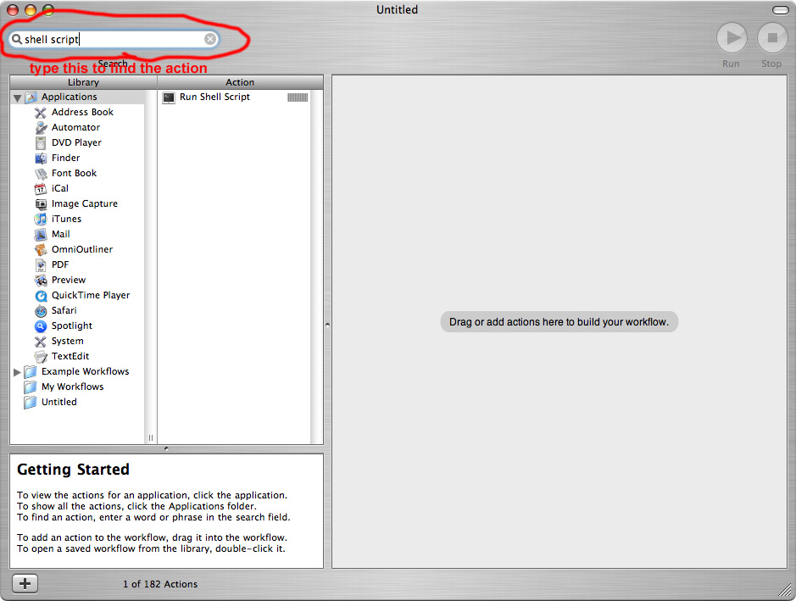796x601 pixels.
Task: Select the My Workflows label
Action: [x=73, y=387]
